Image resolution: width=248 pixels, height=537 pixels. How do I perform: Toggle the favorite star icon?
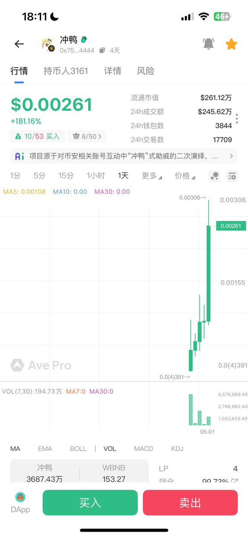[x=231, y=44]
